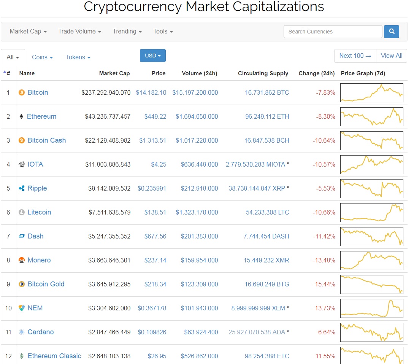
Task: Focus the Search Currencies input field
Action: (x=333, y=32)
